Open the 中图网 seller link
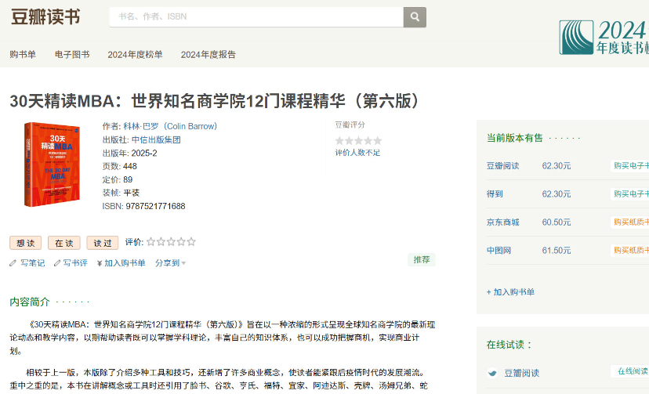 (499, 250)
